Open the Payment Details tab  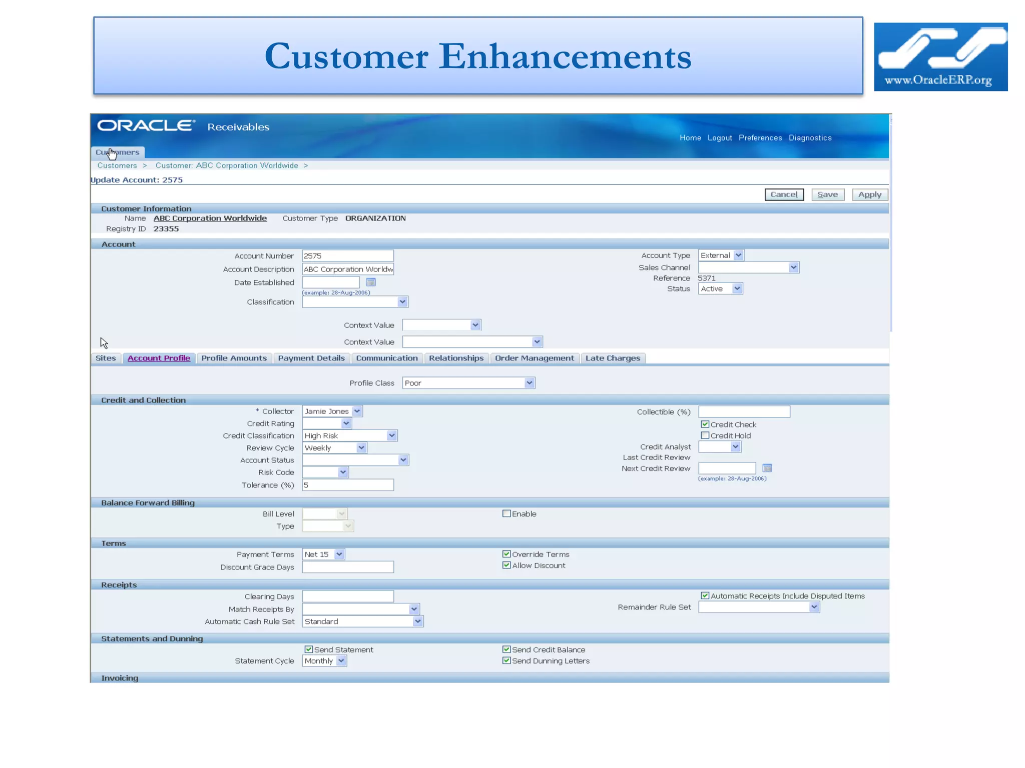[x=311, y=358]
